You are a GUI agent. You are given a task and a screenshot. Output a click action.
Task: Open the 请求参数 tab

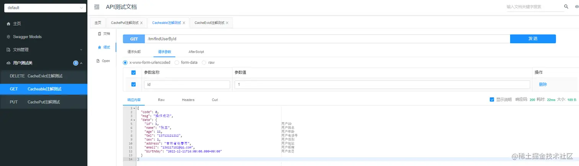point(165,52)
